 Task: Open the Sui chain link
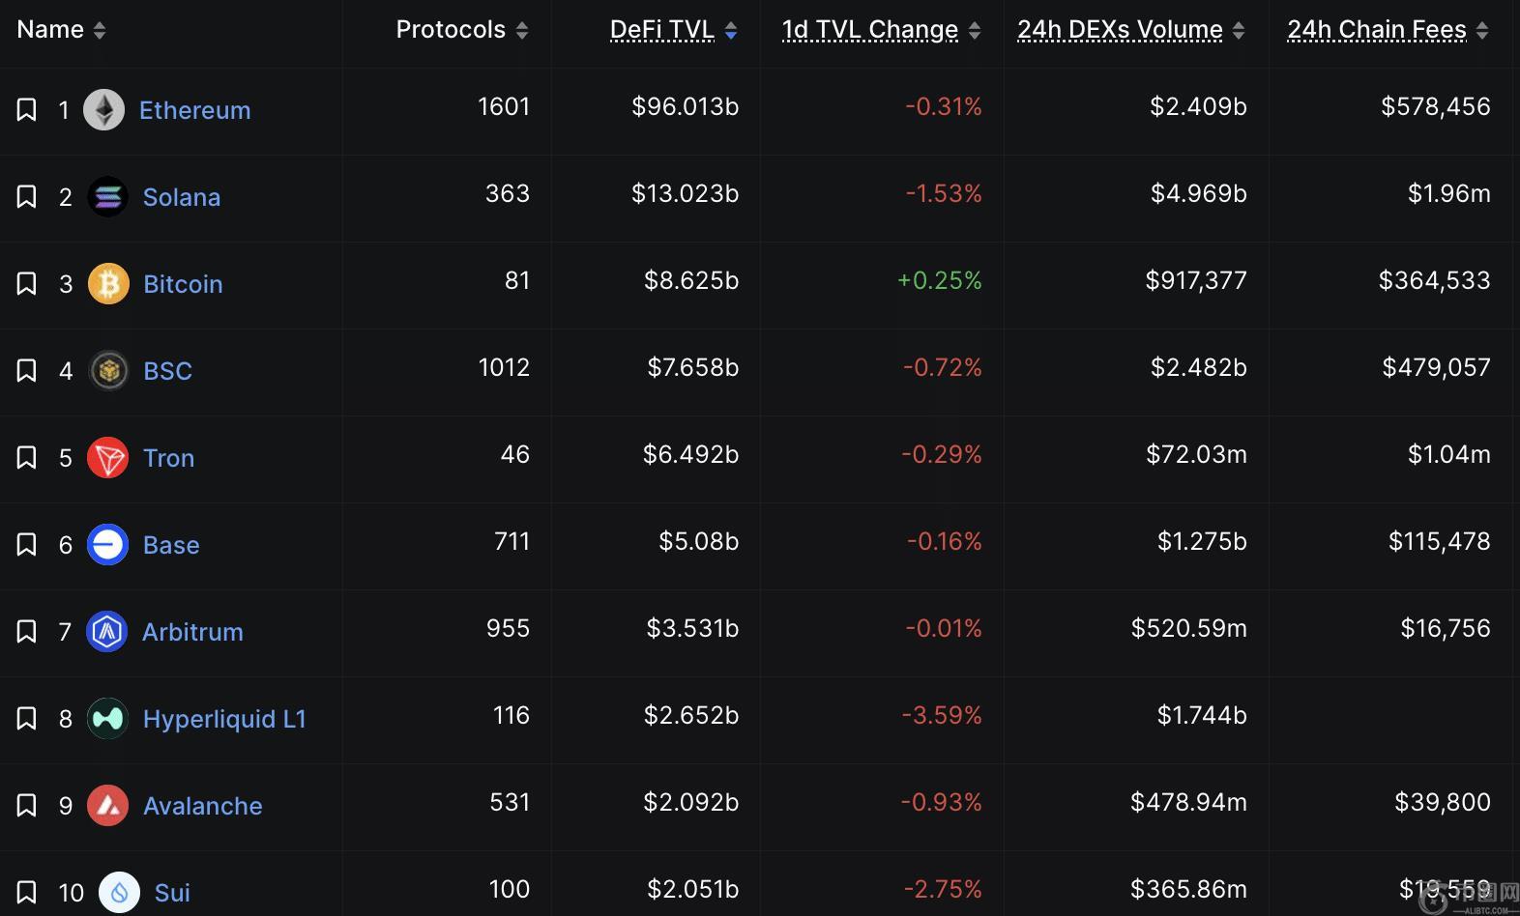pos(172,893)
